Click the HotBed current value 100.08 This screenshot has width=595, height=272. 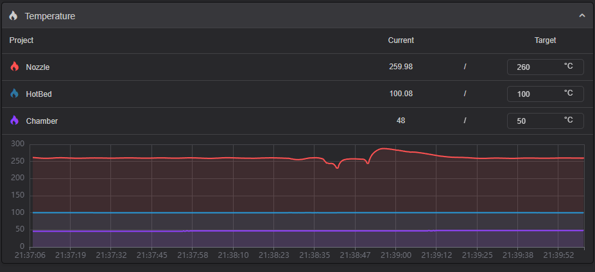coord(401,94)
